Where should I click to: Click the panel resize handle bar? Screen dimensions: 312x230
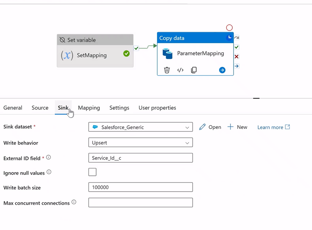[256, 98]
